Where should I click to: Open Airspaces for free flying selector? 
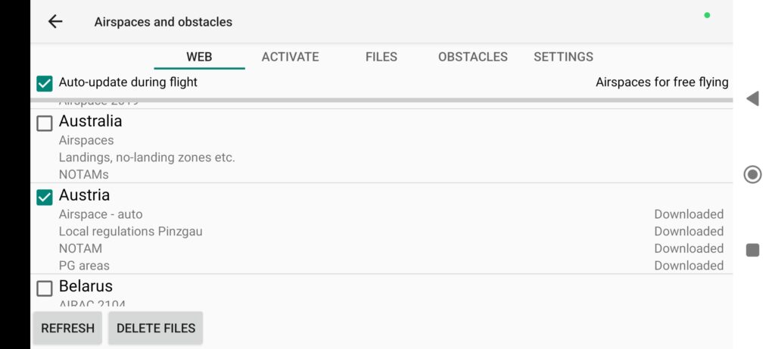[x=661, y=82]
